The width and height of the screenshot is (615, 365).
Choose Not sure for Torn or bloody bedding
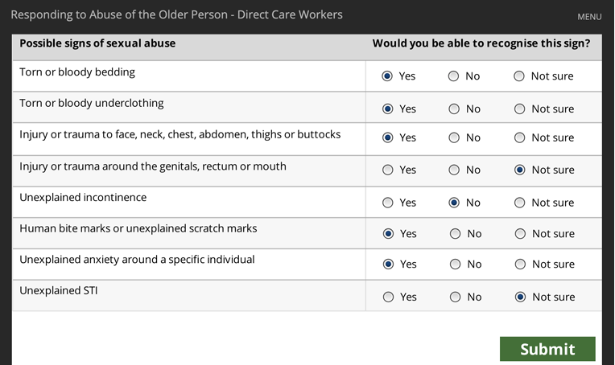click(x=519, y=76)
